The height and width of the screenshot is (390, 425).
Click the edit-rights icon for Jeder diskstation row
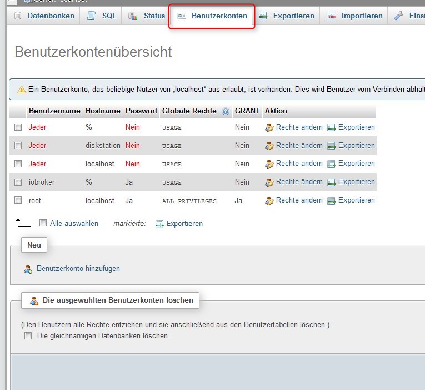click(x=269, y=146)
